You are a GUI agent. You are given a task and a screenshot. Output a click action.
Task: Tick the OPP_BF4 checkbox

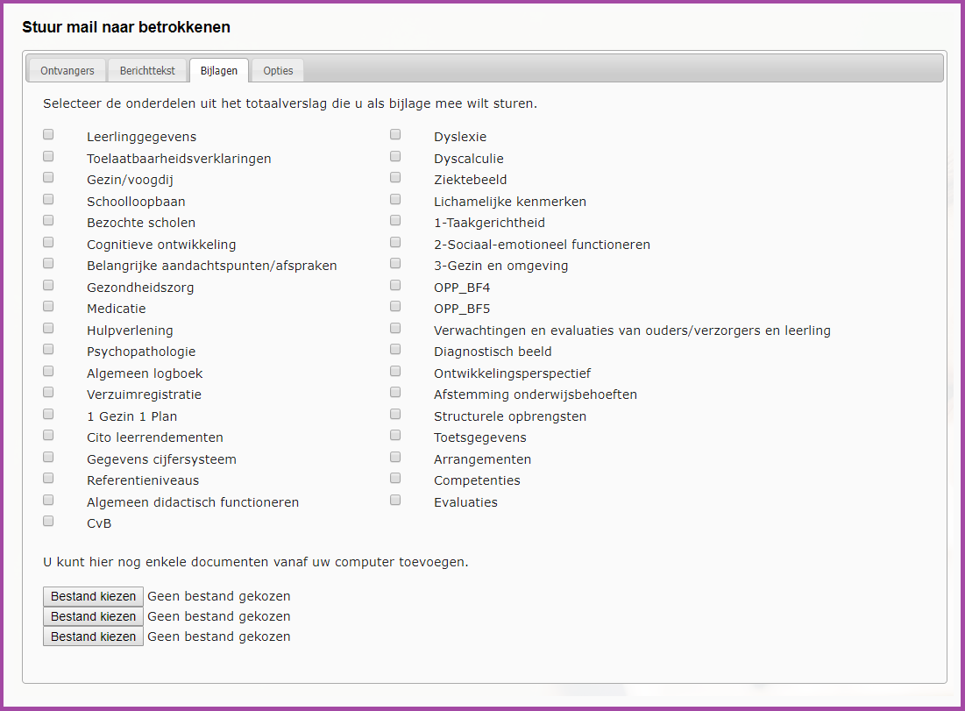point(395,285)
